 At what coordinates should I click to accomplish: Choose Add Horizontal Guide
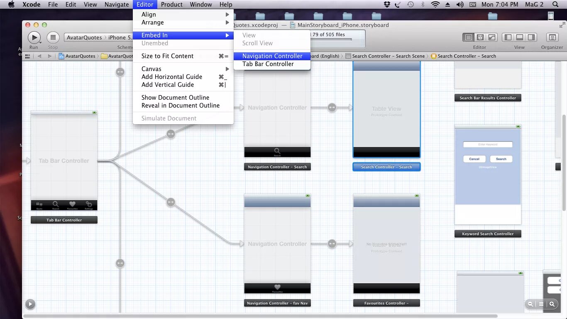183,77
